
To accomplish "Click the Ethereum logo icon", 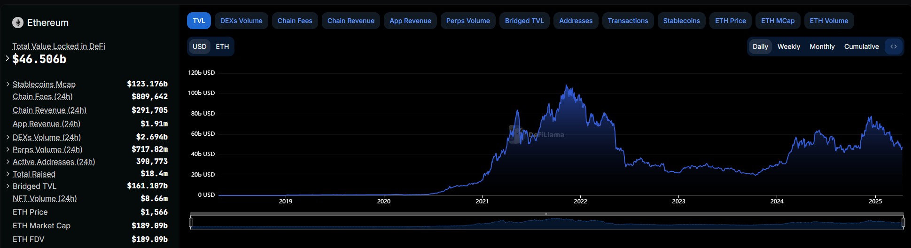I will point(18,23).
